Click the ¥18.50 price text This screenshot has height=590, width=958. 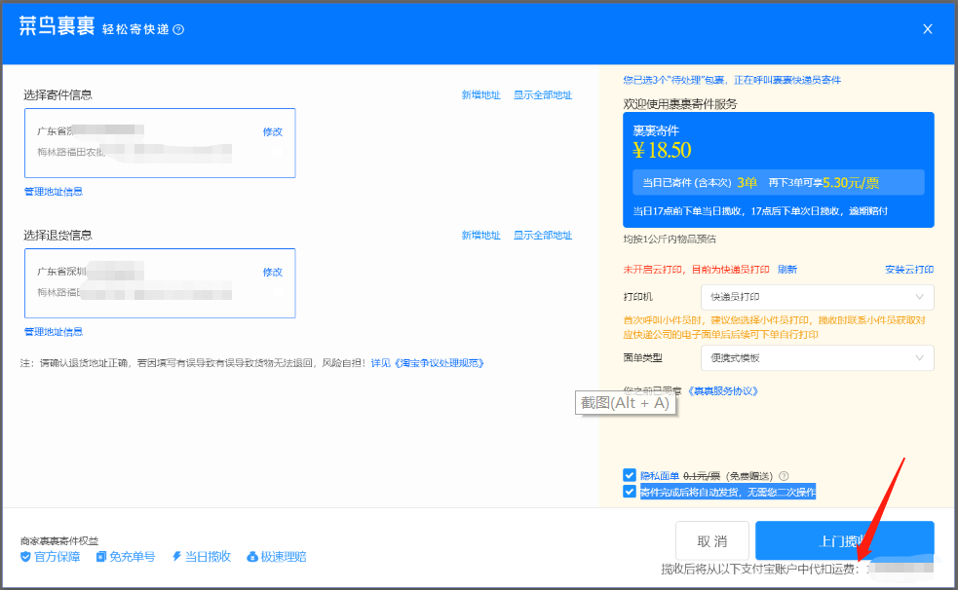pos(662,150)
